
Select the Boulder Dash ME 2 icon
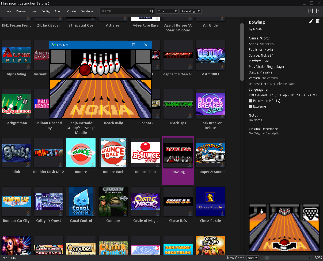pos(49,153)
